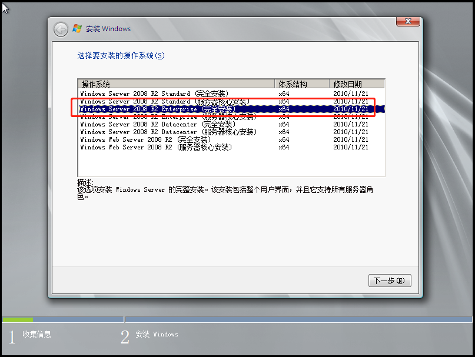Click the 下一步(N) button

click(x=390, y=281)
